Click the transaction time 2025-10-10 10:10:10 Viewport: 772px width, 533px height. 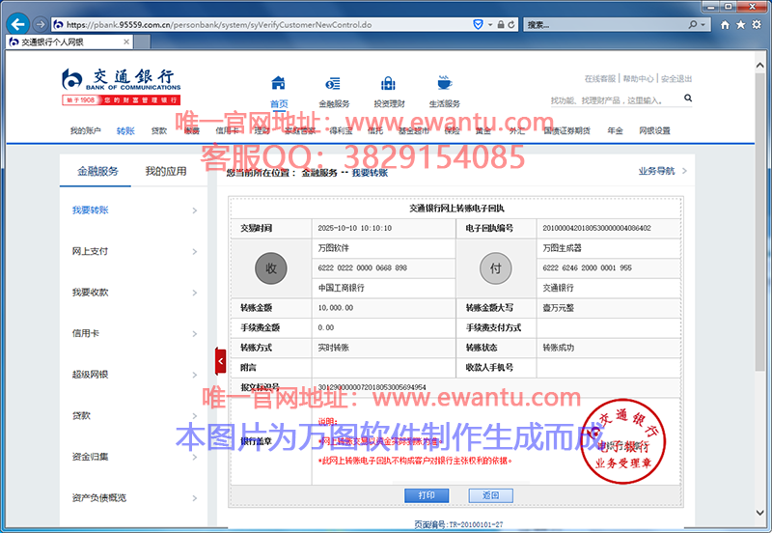[x=354, y=228]
